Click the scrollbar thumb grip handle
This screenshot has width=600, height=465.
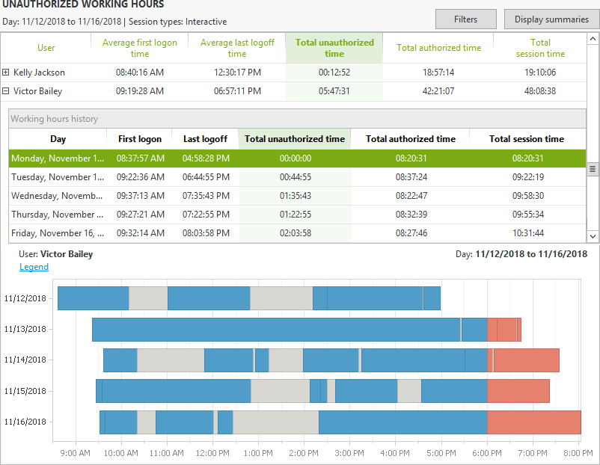(x=593, y=169)
